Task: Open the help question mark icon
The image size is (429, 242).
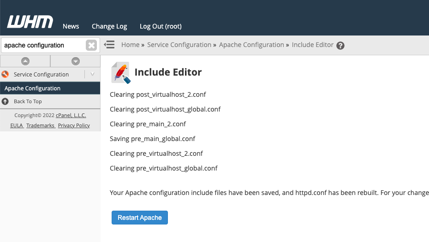Action: point(340,45)
